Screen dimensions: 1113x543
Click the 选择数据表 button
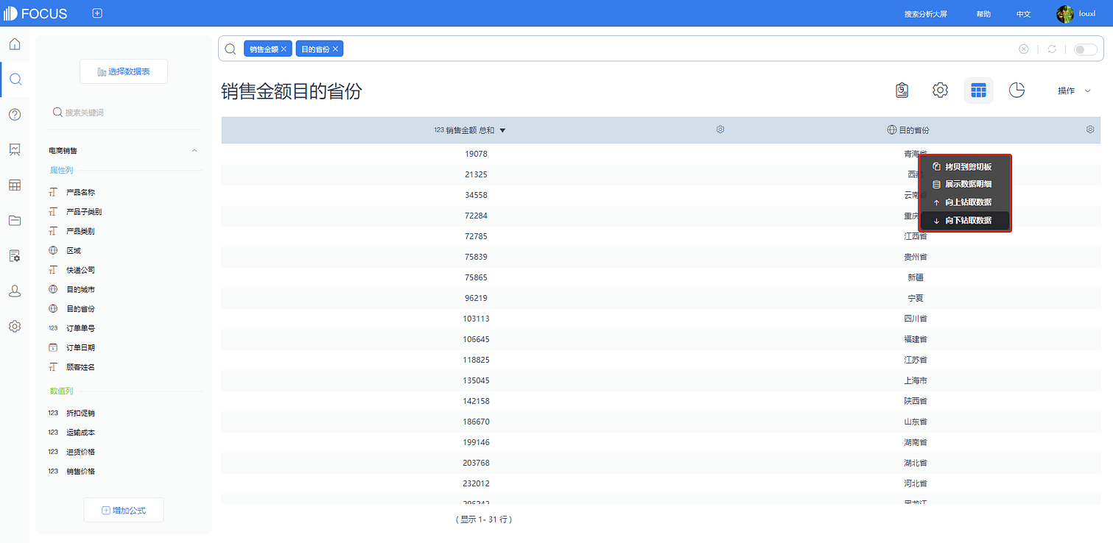(124, 71)
